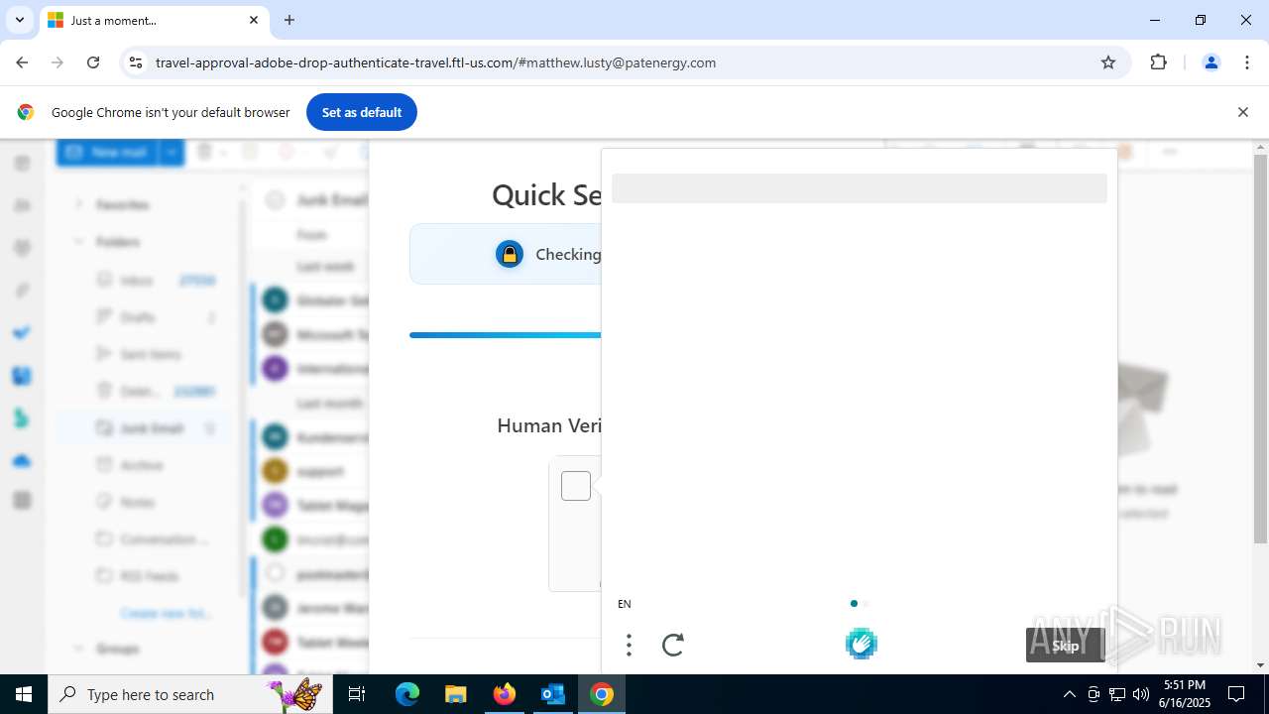1269x714 pixels.
Task: Click the vertical page scrollbar
Action: [x=1260, y=349]
